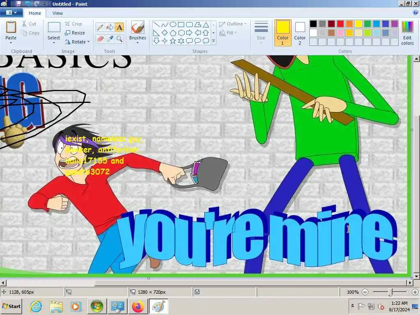420x315 pixels.
Task: Select the Fill with color bucket tool
Action: point(110,27)
